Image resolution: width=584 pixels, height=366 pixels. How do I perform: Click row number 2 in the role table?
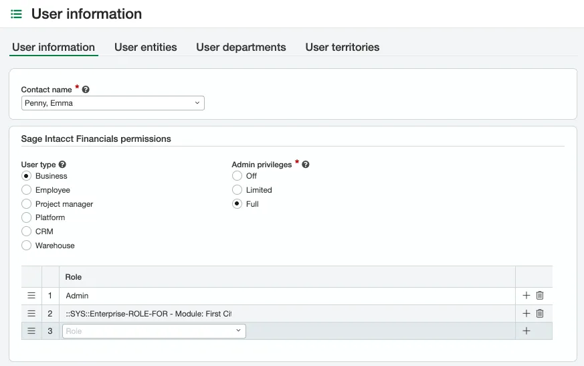50,314
